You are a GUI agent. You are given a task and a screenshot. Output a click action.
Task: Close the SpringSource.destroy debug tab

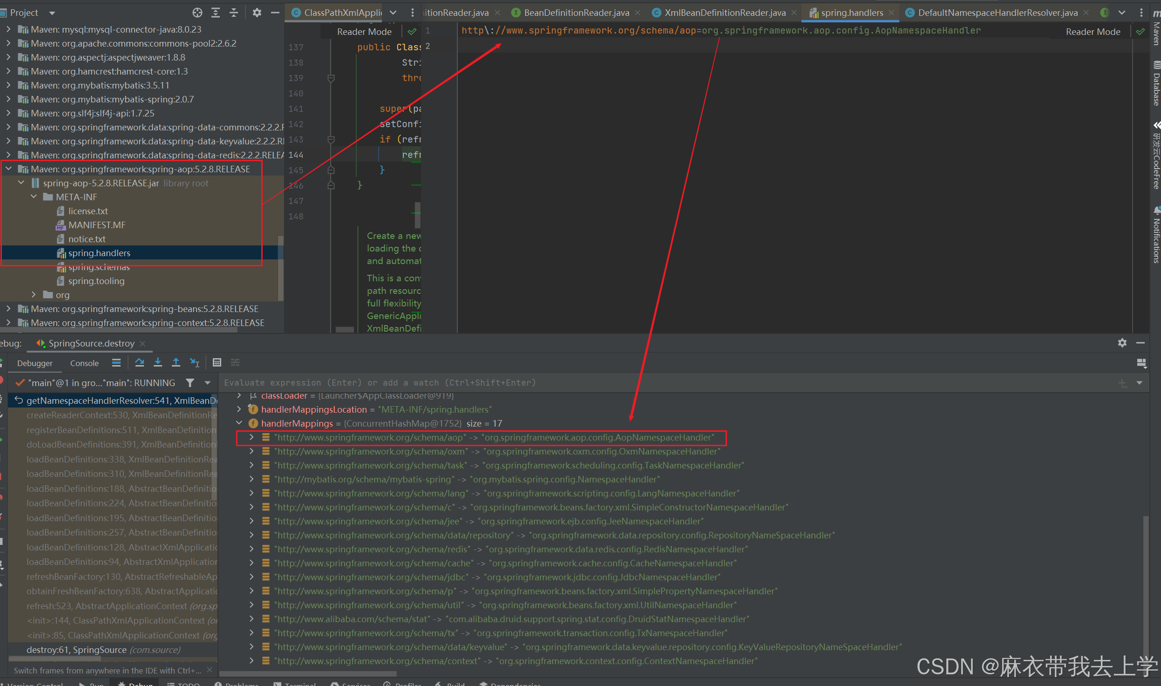pos(143,344)
